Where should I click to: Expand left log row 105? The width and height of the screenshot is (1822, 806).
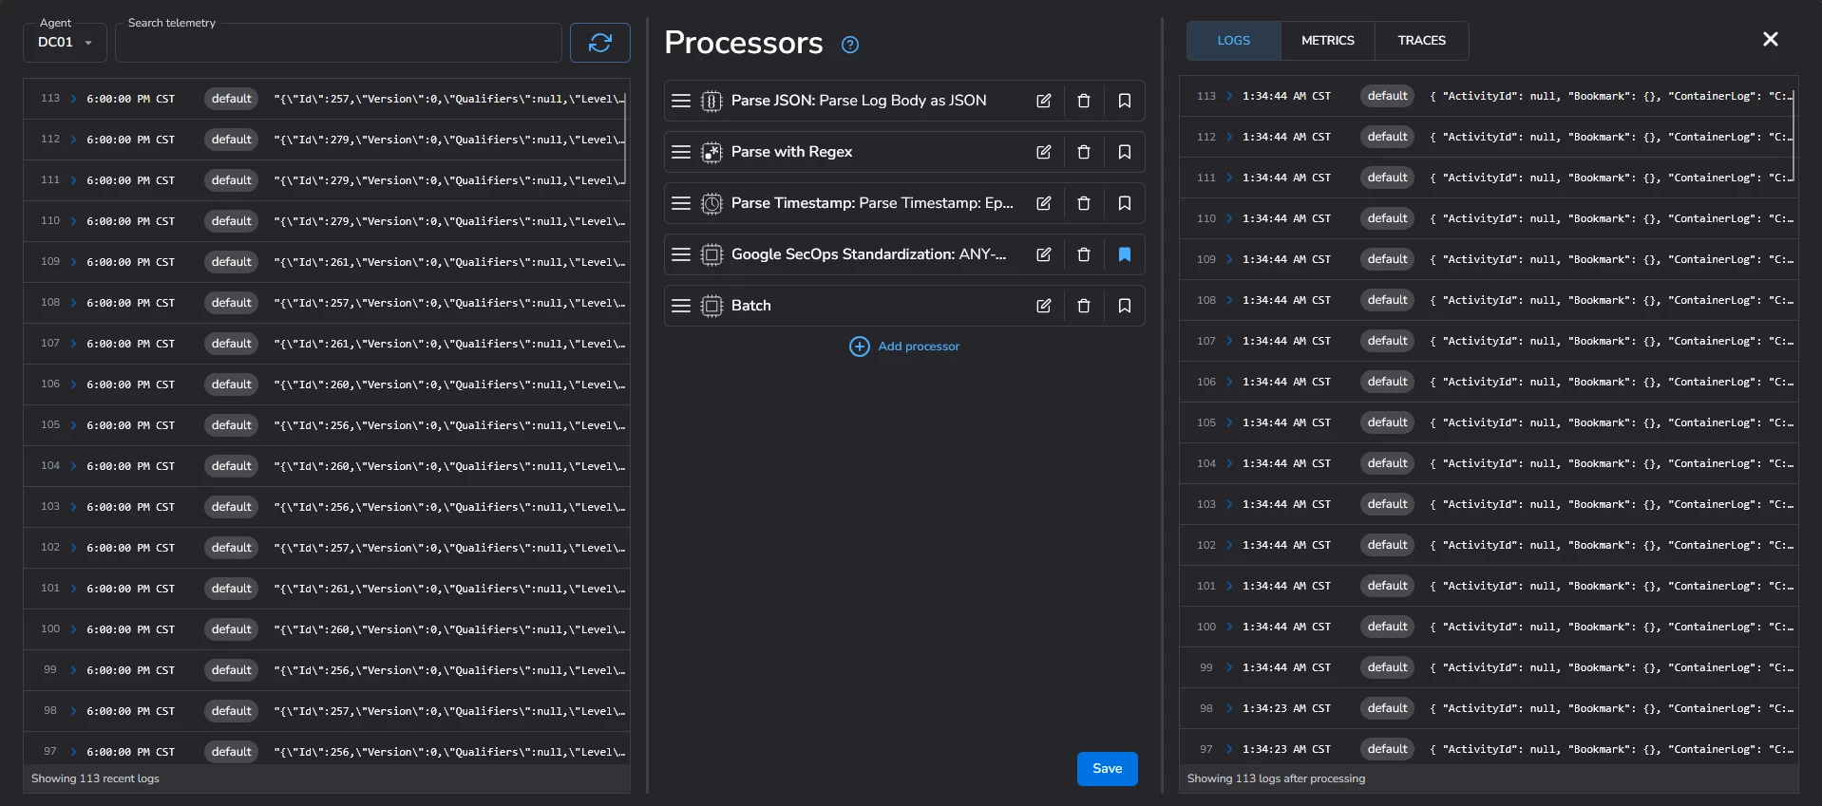(73, 425)
